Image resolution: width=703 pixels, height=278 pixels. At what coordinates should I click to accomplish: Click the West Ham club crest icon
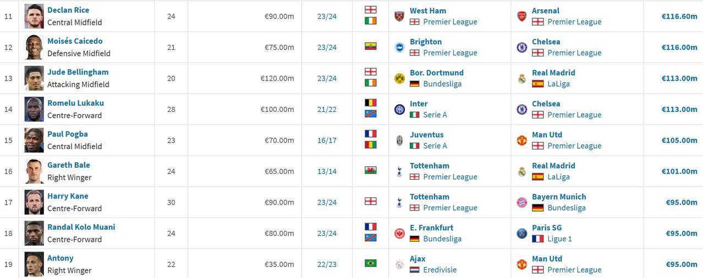pyautogui.click(x=399, y=16)
